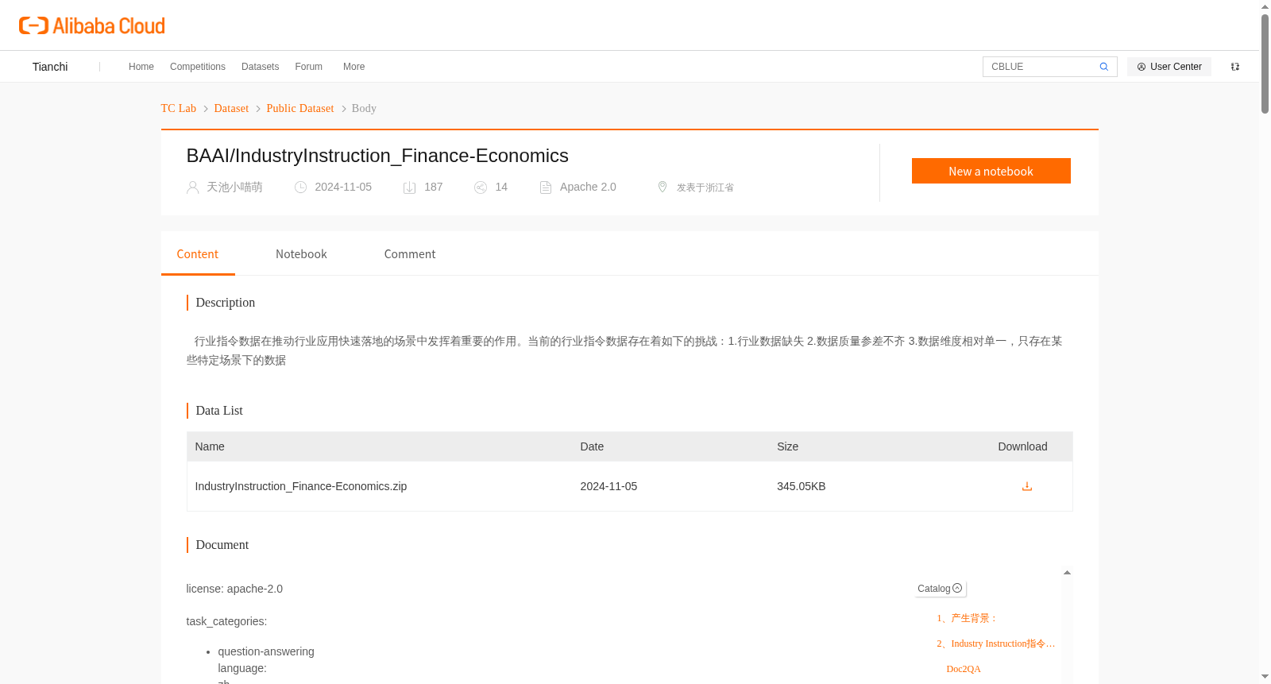The width and height of the screenshot is (1271, 684).
Task: Click the download count icon beside 187
Action: (410, 187)
